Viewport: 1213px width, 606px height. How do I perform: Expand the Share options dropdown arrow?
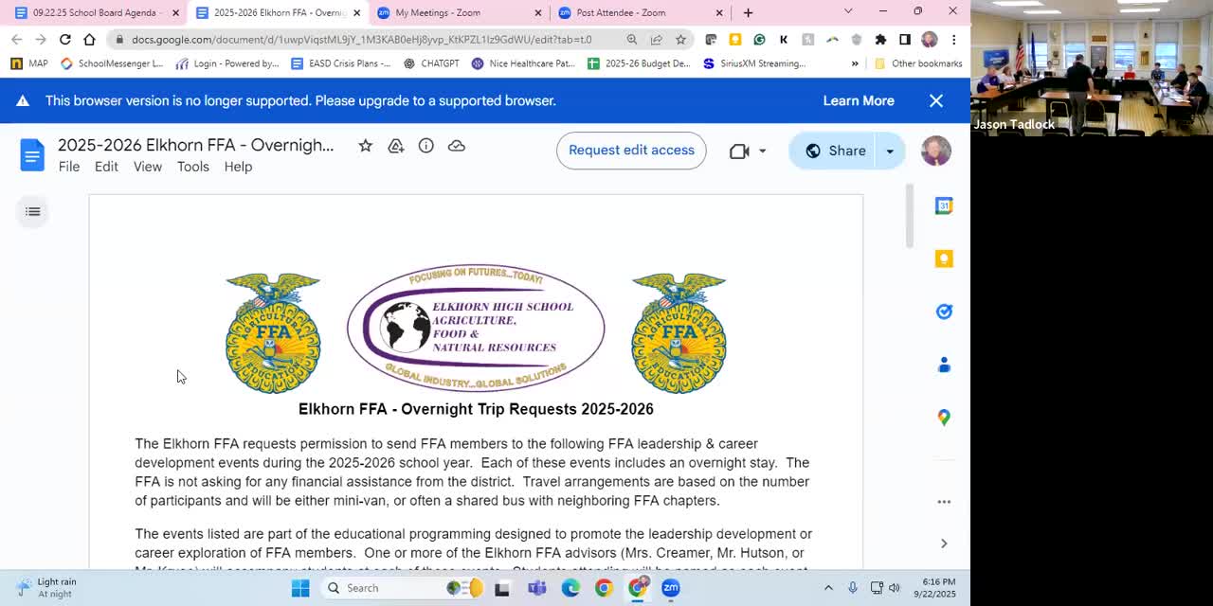point(890,151)
